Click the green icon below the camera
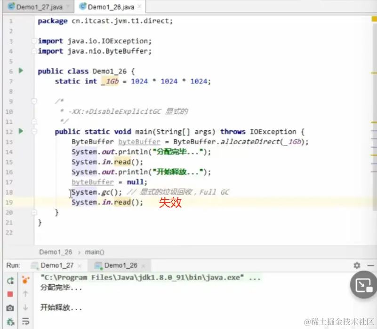 tap(10, 322)
